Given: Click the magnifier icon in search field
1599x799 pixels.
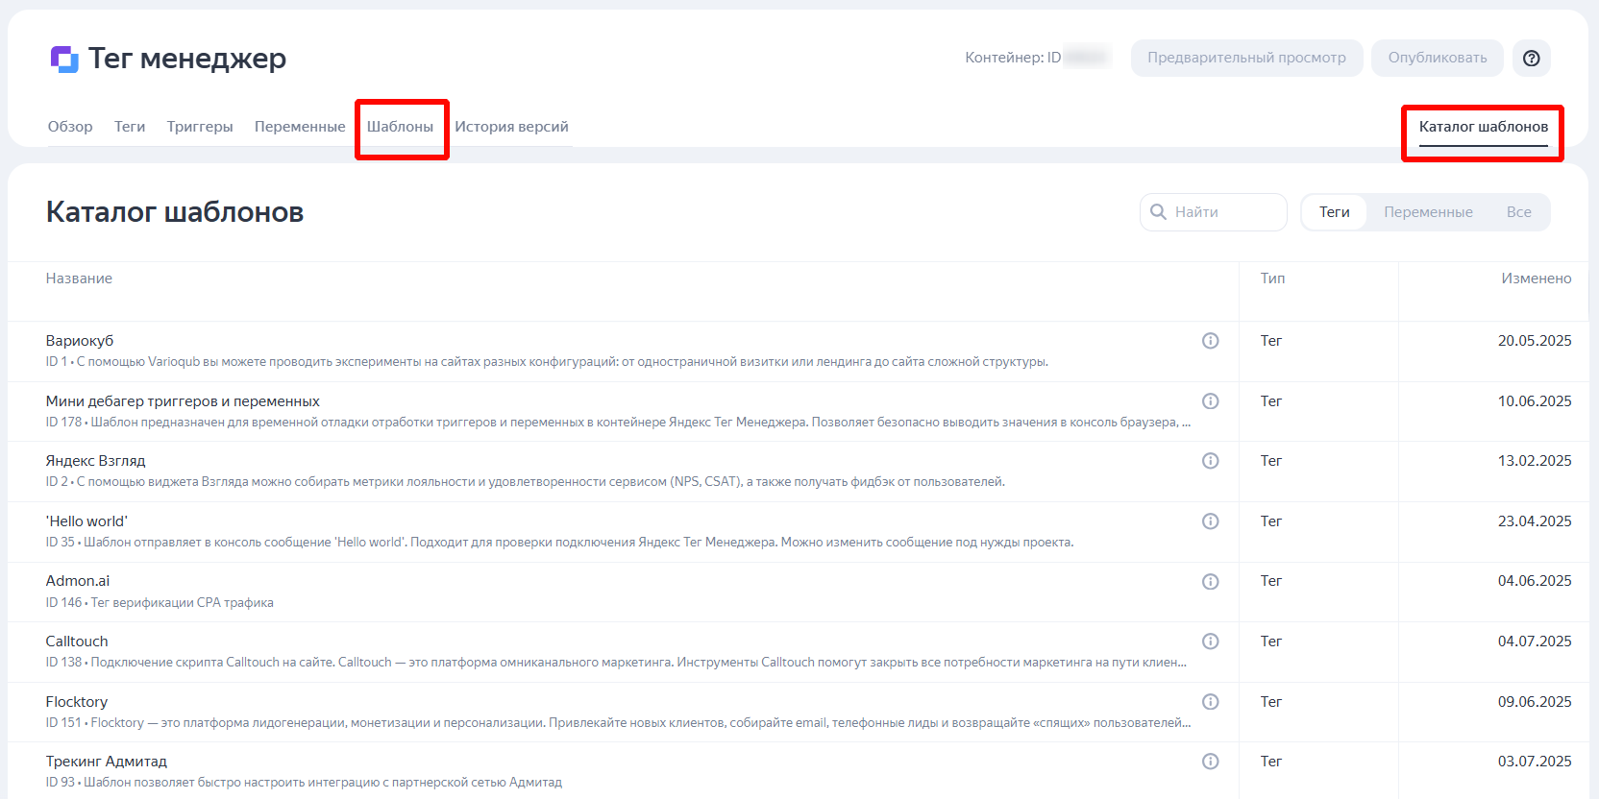Looking at the screenshot, I should click(1158, 212).
